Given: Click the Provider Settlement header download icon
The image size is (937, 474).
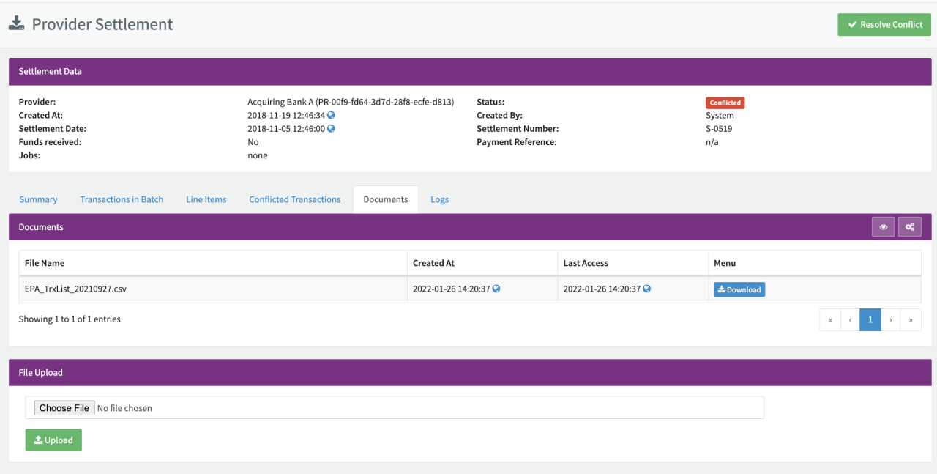Looking at the screenshot, I should pyautogui.click(x=16, y=23).
